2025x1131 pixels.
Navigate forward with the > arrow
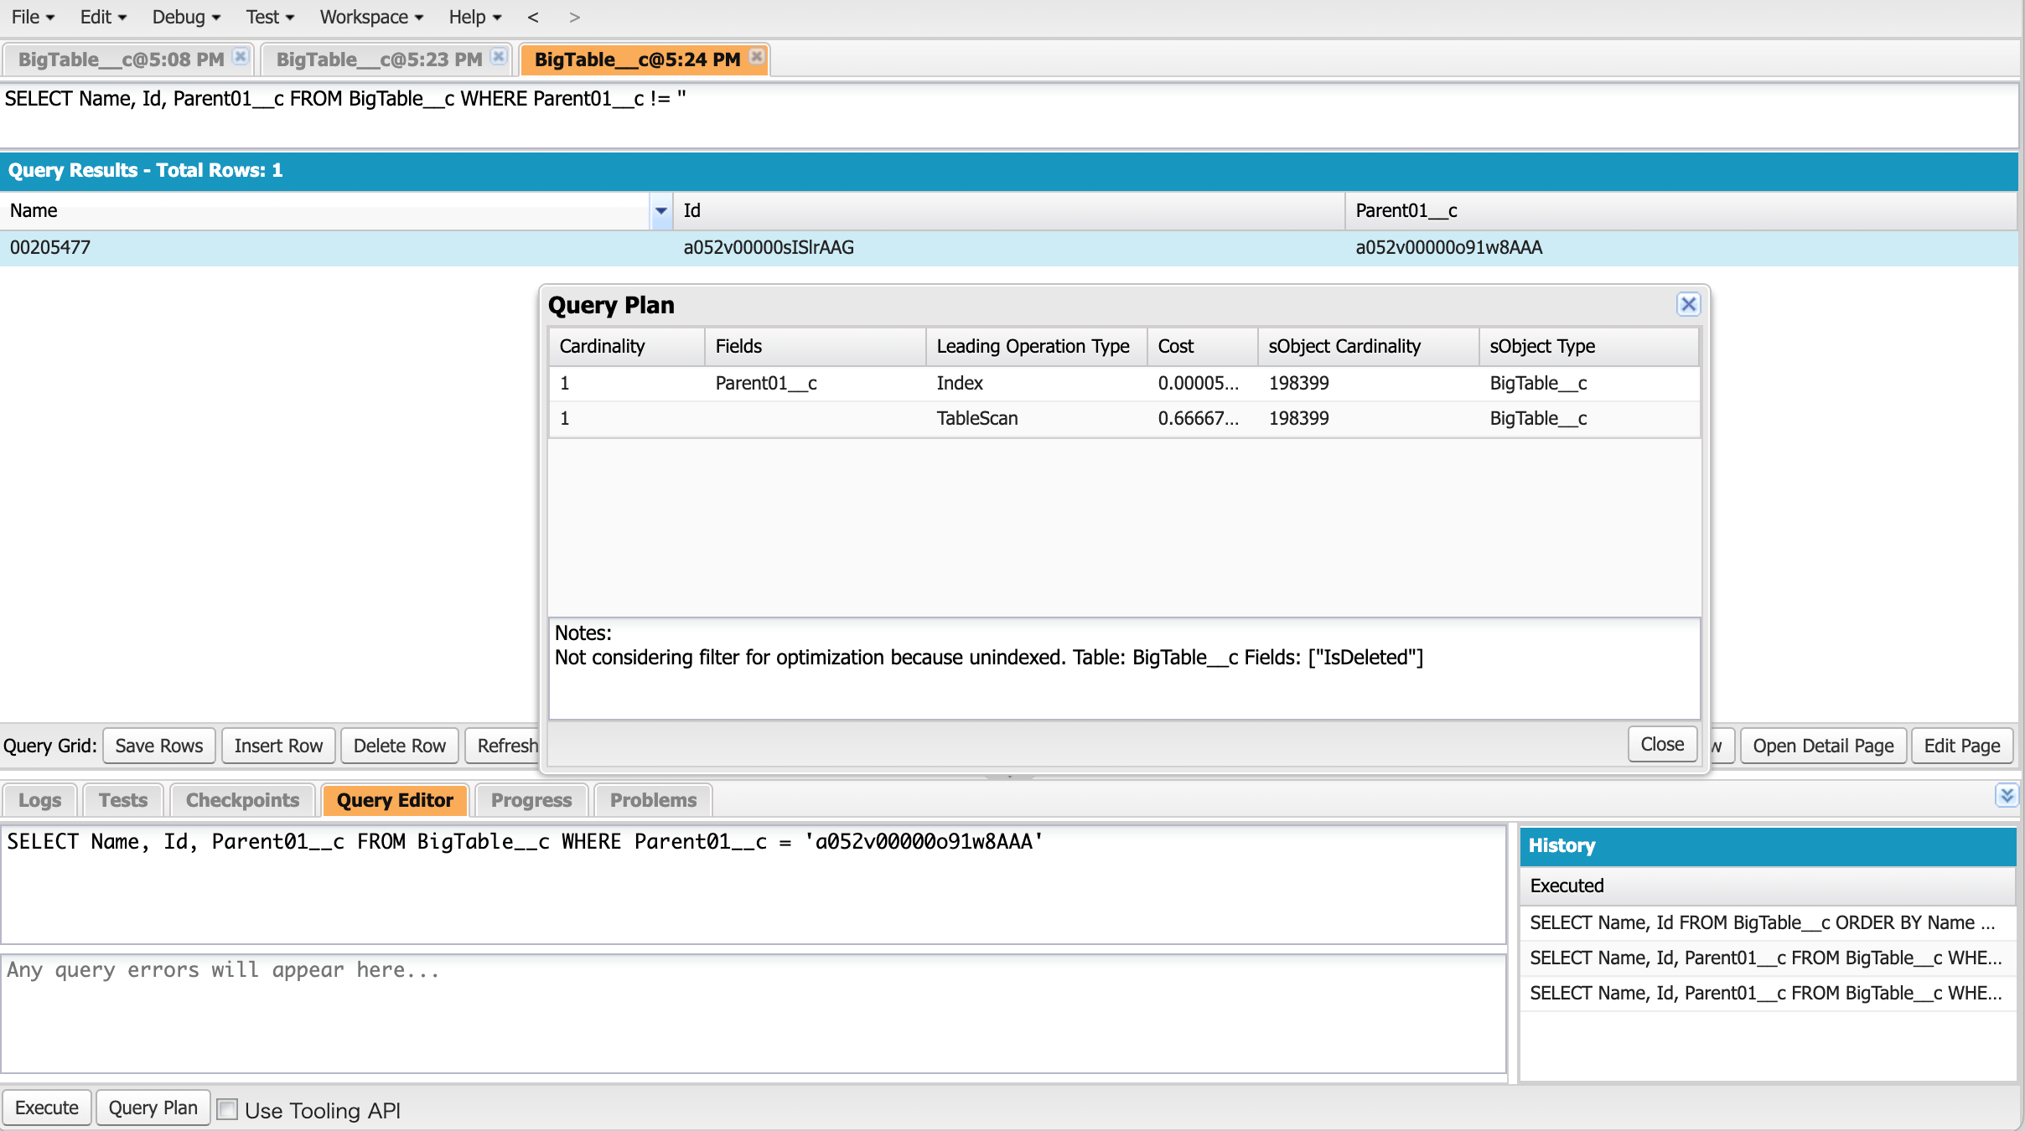(x=574, y=17)
